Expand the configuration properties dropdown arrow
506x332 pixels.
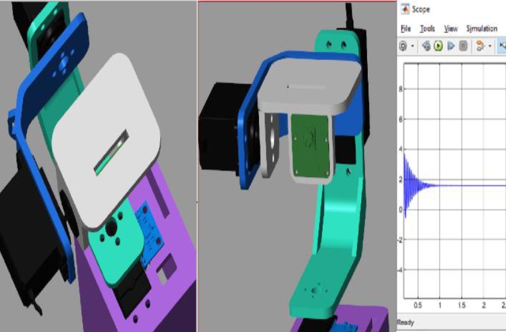coord(412,46)
